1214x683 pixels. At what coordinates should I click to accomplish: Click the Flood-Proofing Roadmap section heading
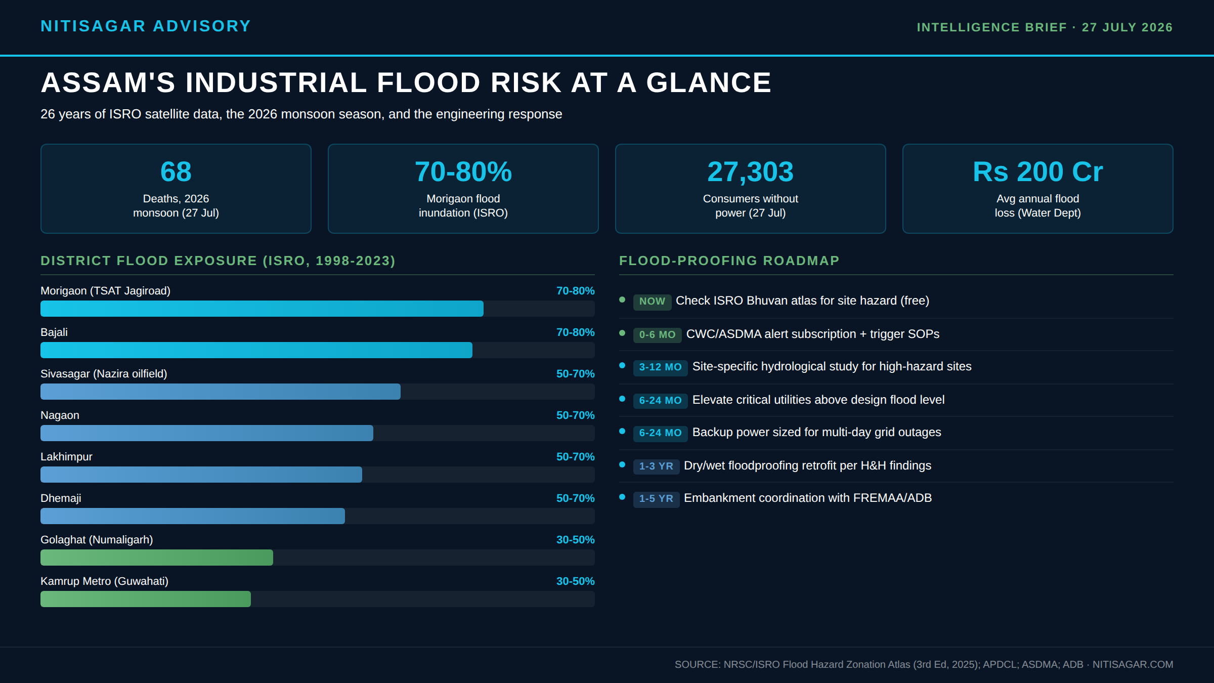pos(729,261)
